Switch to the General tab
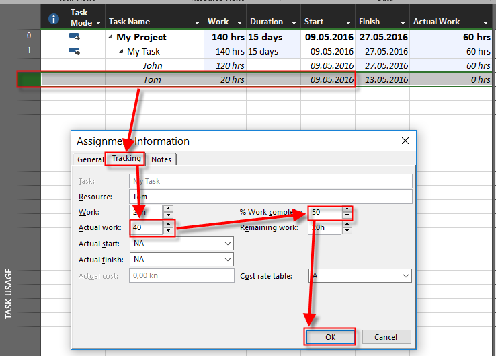Viewport: 496px width, 356px height. tap(90, 159)
